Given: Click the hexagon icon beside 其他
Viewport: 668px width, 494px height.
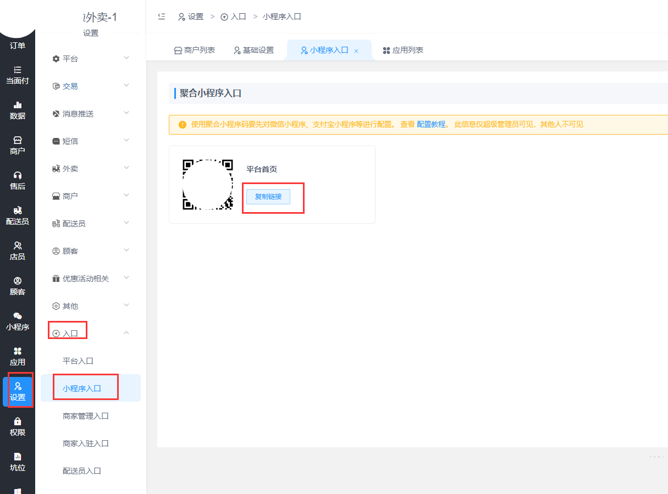Looking at the screenshot, I should 56,306.
